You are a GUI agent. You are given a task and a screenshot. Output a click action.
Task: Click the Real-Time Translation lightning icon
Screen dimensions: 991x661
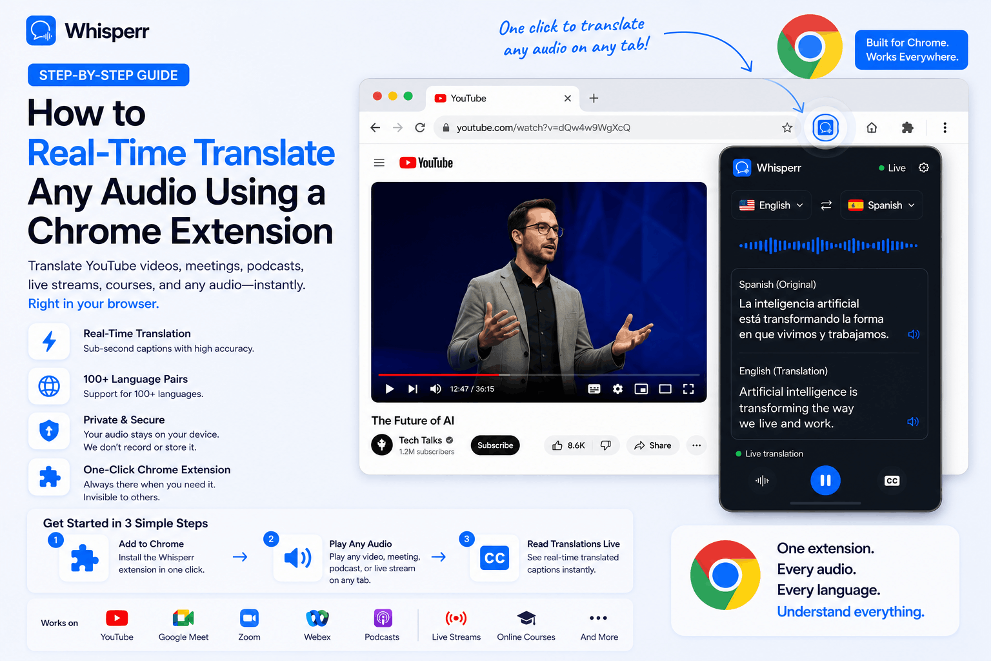click(49, 341)
